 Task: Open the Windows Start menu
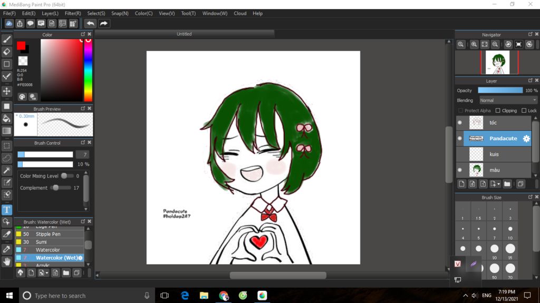pyautogui.click(x=9, y=296)
